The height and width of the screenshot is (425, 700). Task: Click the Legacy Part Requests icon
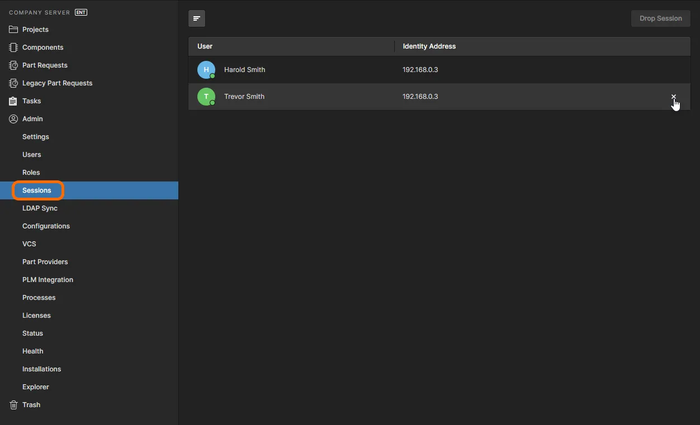(13, 83)
